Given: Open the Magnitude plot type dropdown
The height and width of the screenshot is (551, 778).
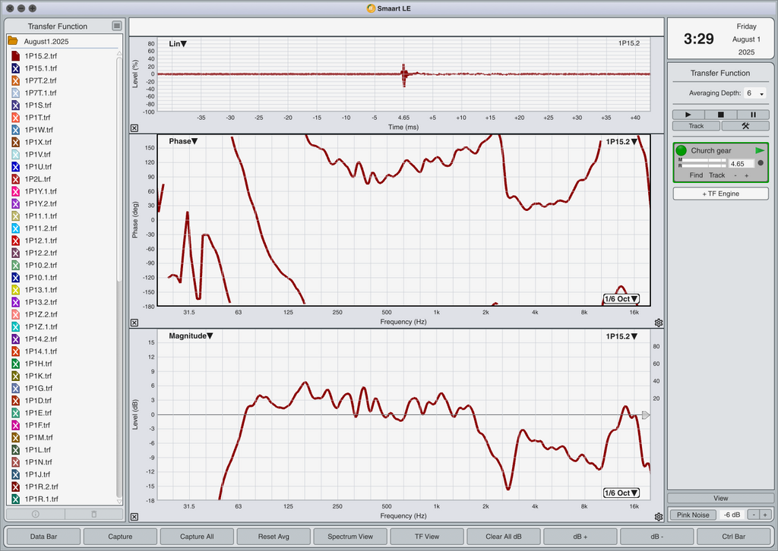Looking at the screenshot, I should (x=191, y=336).
